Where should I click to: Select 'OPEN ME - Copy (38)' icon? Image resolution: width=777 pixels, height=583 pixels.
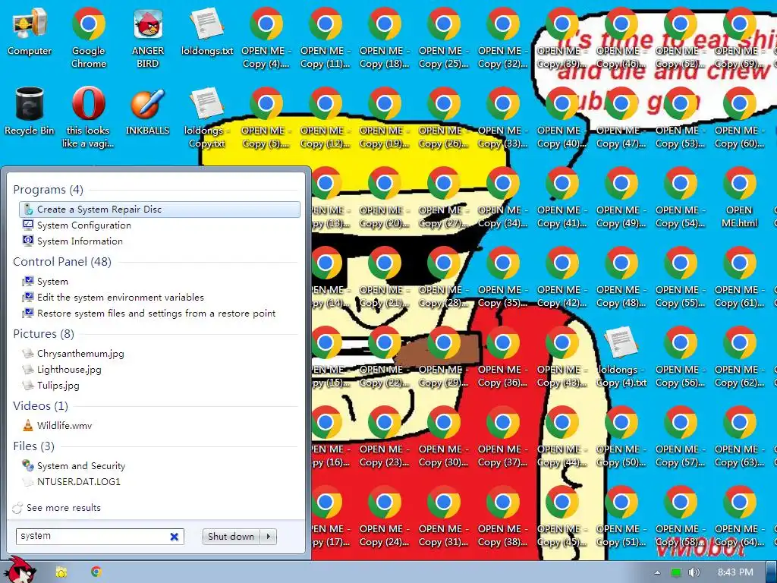point(503,516)
